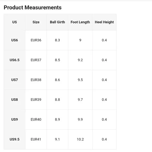Click the Foot Length column header
The height and width of the screenshot is (152, 152).
click(x=80, y=22)
